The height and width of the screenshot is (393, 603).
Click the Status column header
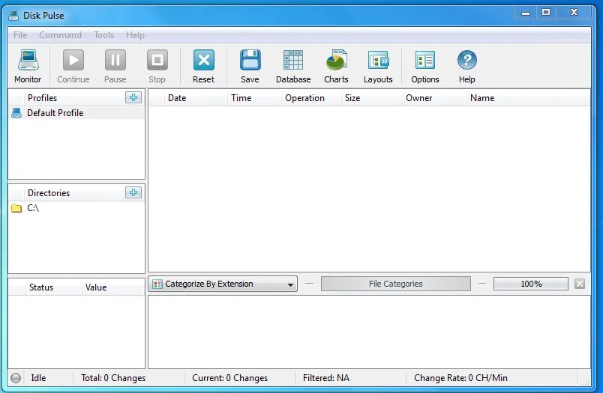[x=53, y=287]
